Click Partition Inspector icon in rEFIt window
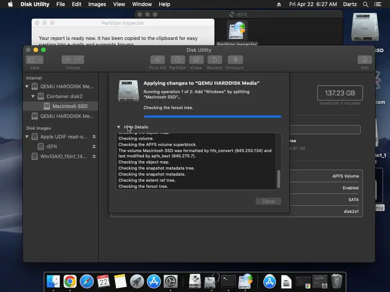The height and width of the screenshot is (292, 390). coord(237,31)
